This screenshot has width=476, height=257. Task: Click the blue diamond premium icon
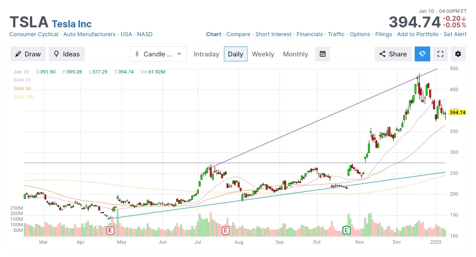point(422,54)
